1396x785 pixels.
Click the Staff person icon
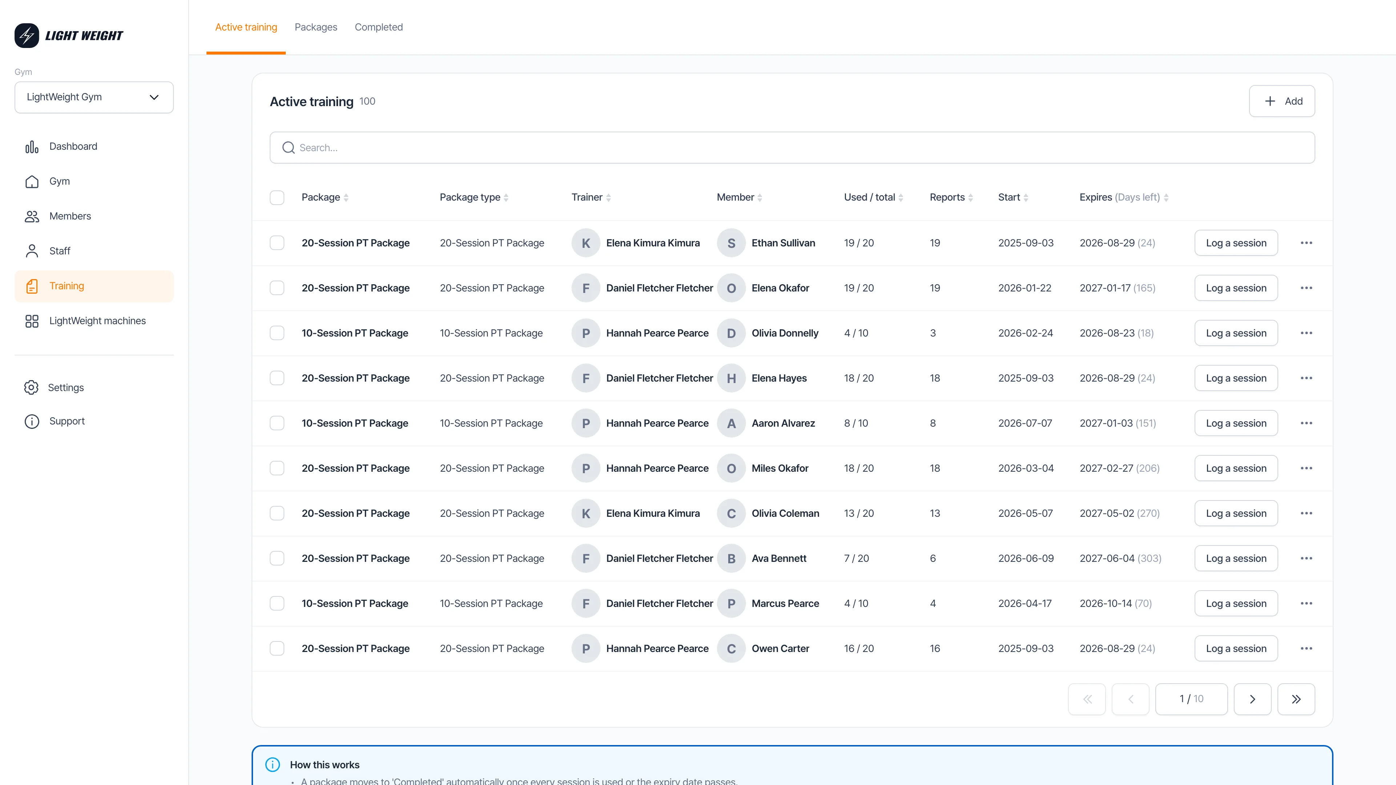[32, 251]
